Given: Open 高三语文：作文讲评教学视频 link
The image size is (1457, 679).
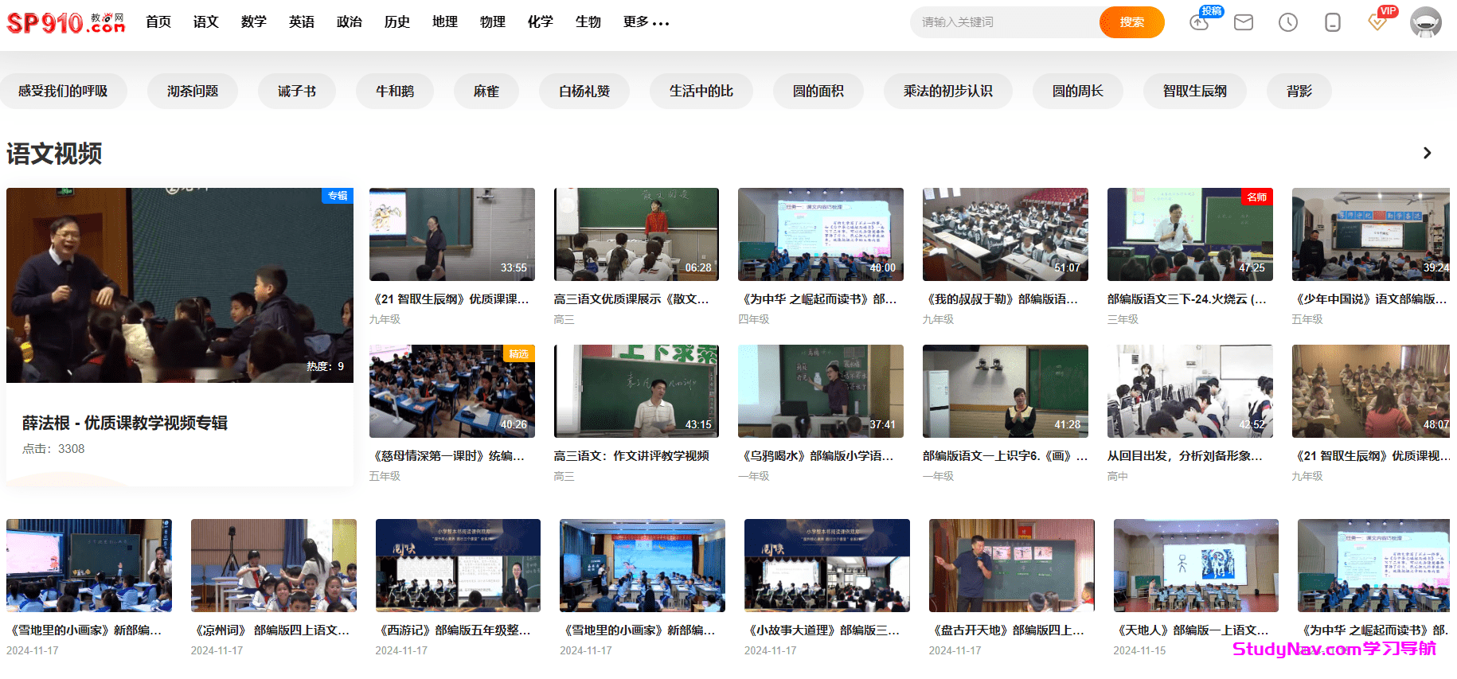Looking at the screenshot, I should coord(631,456).
